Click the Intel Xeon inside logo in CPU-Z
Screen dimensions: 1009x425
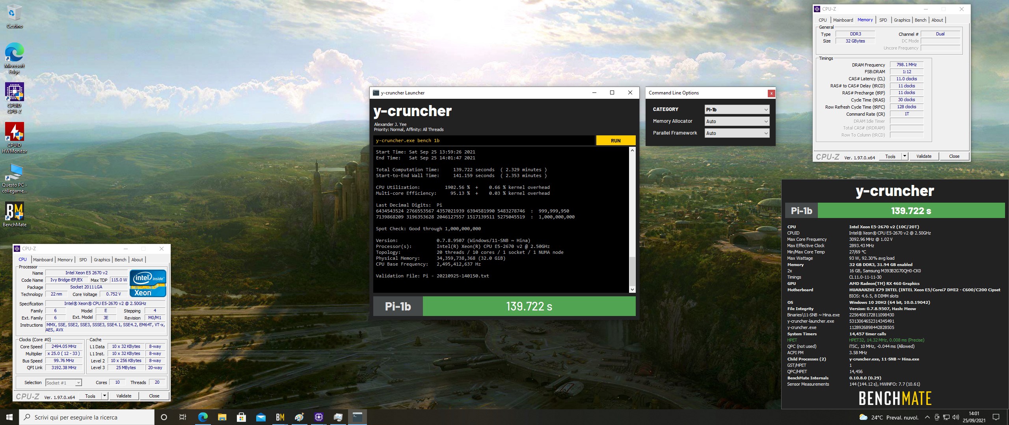[x=148, y=283]
